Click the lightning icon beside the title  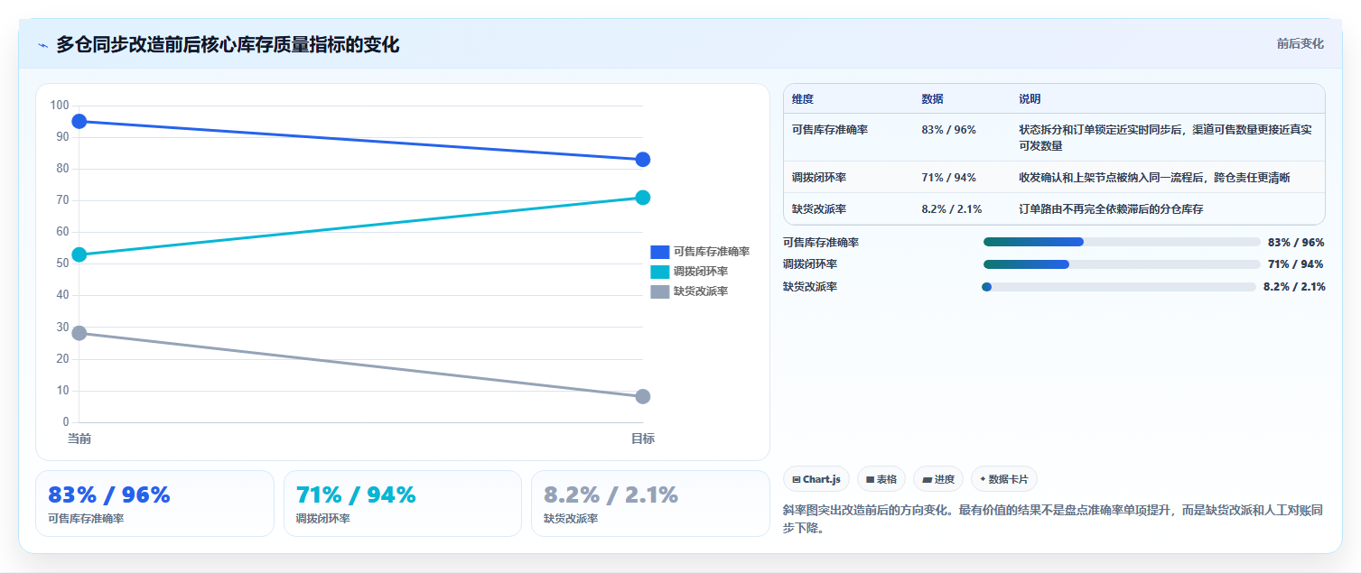click(x=42, y=45)
